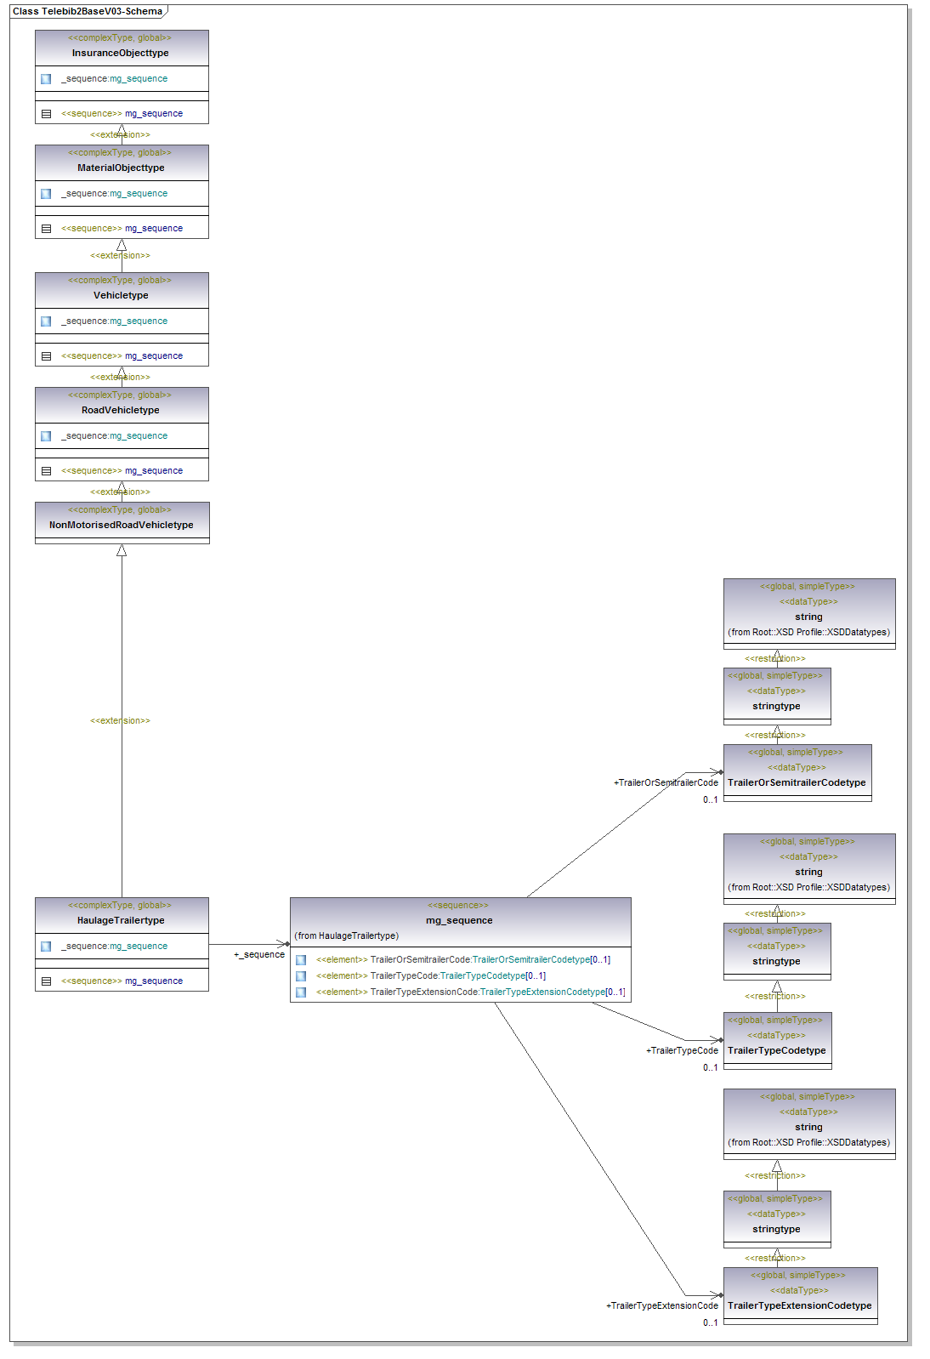The image size is (930, 1359).
Task: Click the TrailerTypeExtensionCodetype datatype box
Action: coord(799,1305)
